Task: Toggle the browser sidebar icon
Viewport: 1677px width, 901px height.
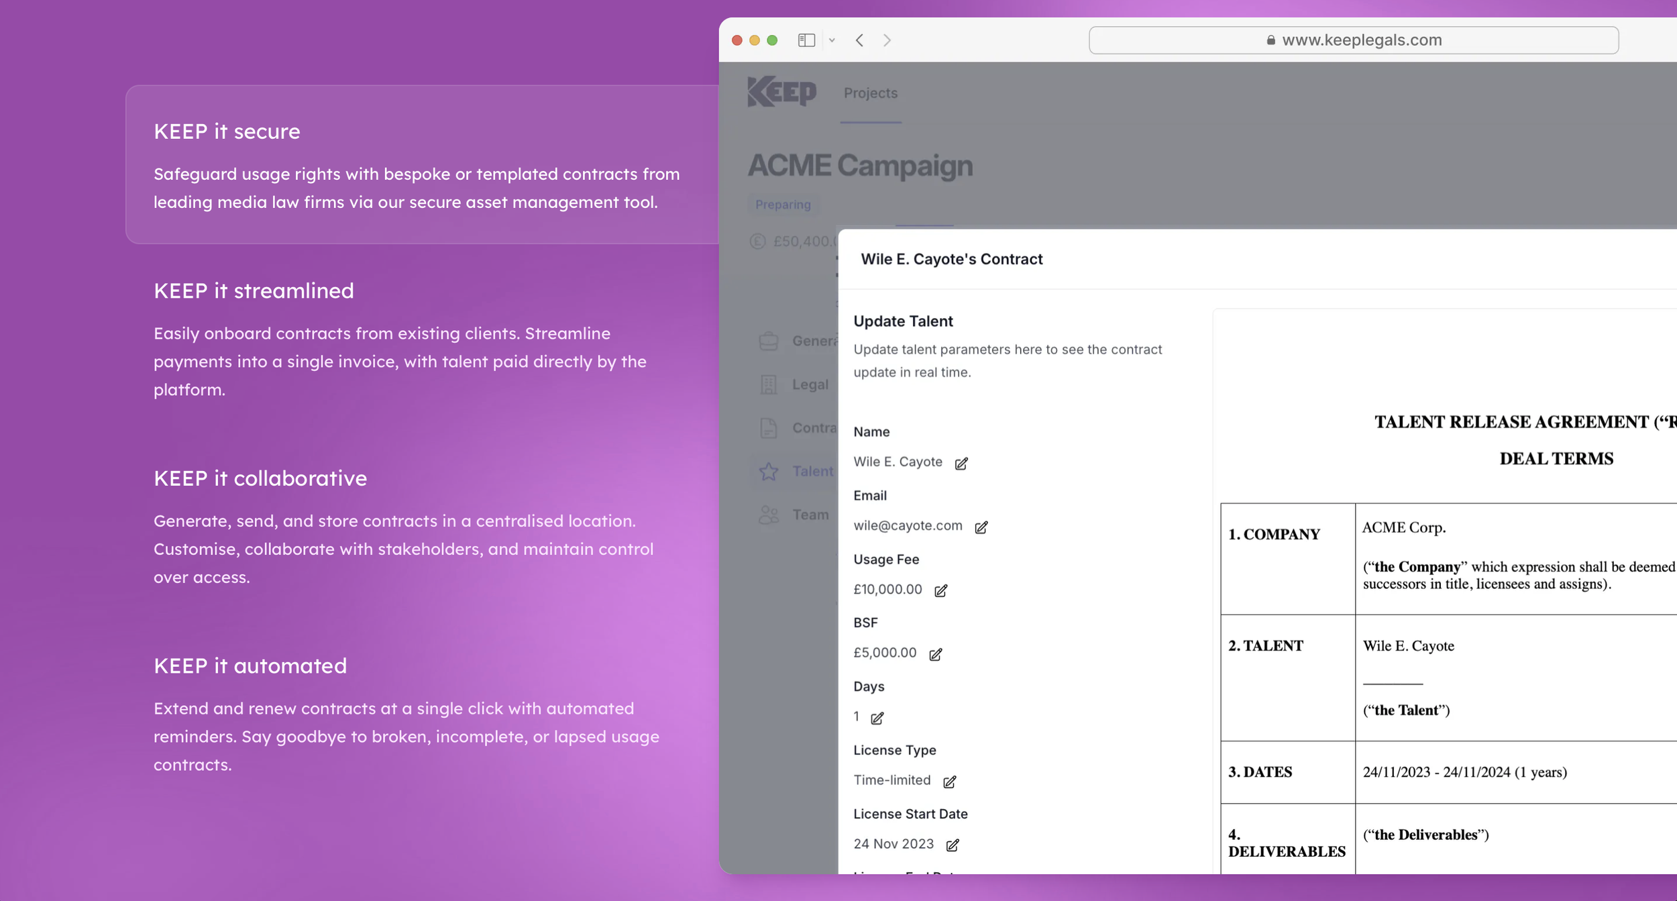Action: tap(806, 40)
